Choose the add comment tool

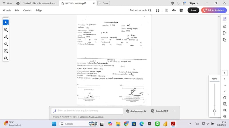coord(6,30)
